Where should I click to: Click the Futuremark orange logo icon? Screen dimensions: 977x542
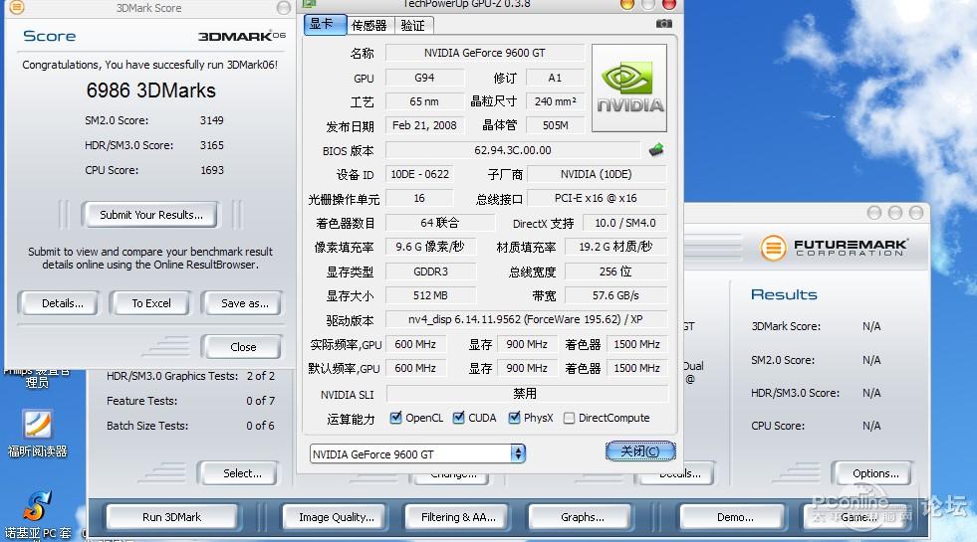point(773,248)
